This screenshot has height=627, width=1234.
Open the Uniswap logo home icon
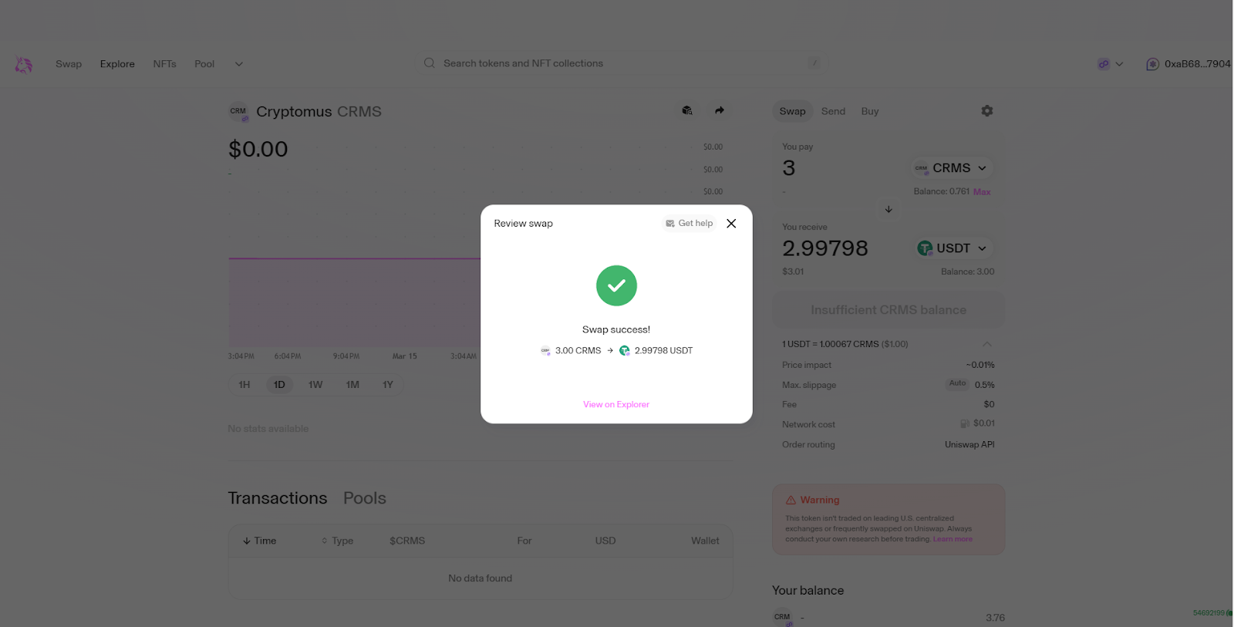click(23, 64)
